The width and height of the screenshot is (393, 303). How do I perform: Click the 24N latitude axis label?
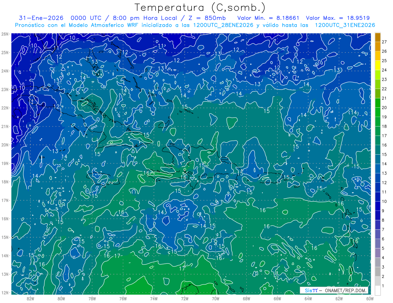coord(5,71)
